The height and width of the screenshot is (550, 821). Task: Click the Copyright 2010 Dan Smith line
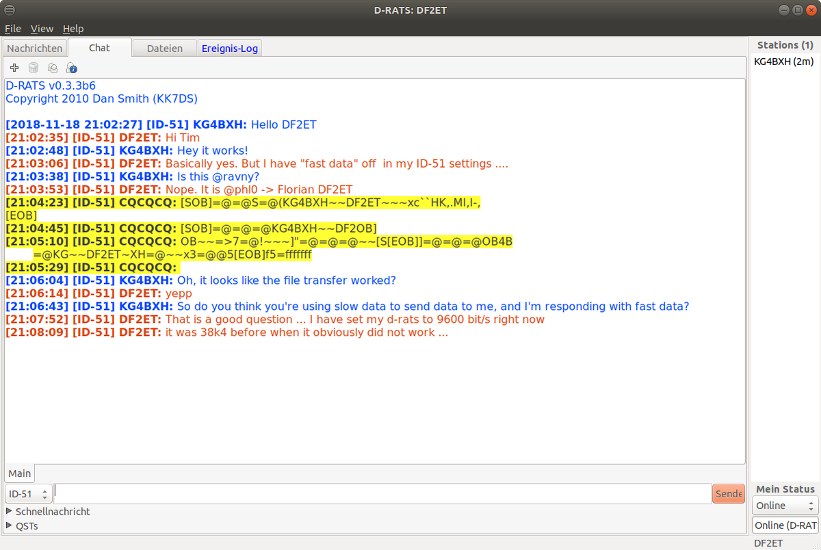101,99
